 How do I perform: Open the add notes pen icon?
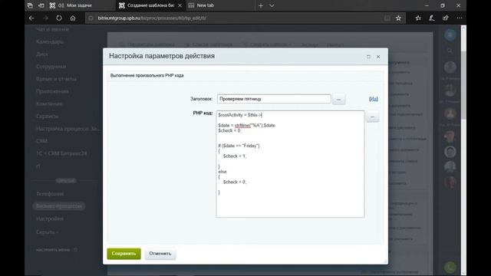coord(432,18)
